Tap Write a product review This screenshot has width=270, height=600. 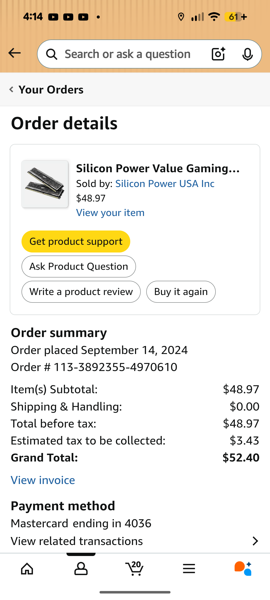tap(81, 292)
